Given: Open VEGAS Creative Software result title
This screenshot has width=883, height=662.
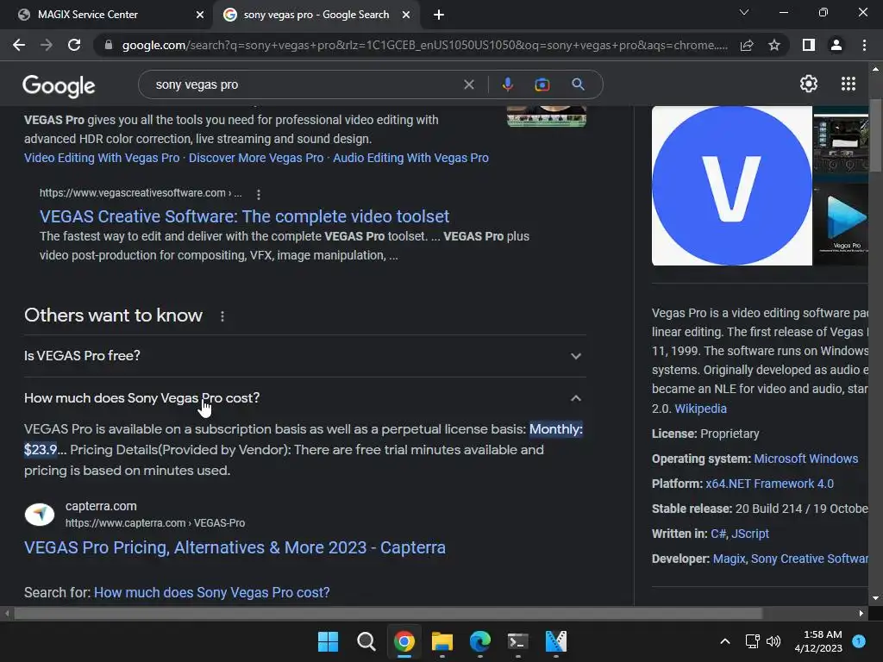Looking at the screenshot, I should coord(244,216).
